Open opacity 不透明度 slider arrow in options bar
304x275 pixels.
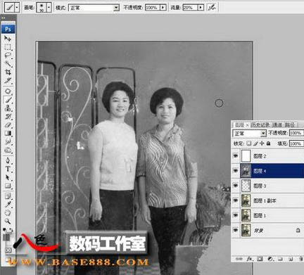pyautogui.click(x=163, y=8)
